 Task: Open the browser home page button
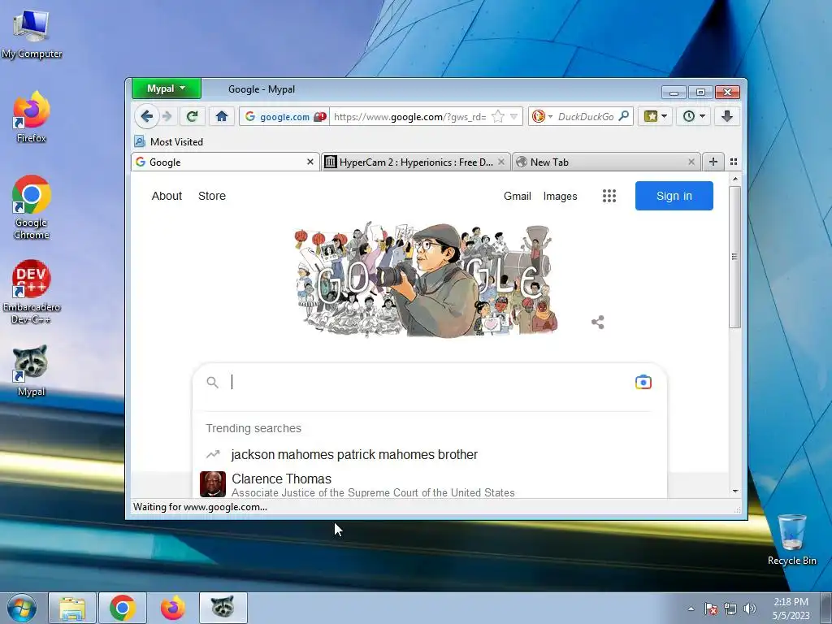tap(222, 116)
